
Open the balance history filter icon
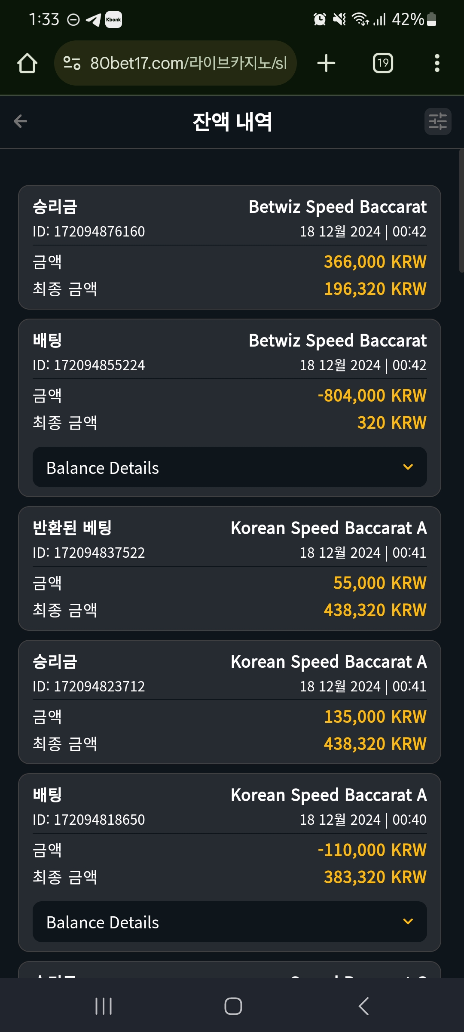click(x=438, y=121)
